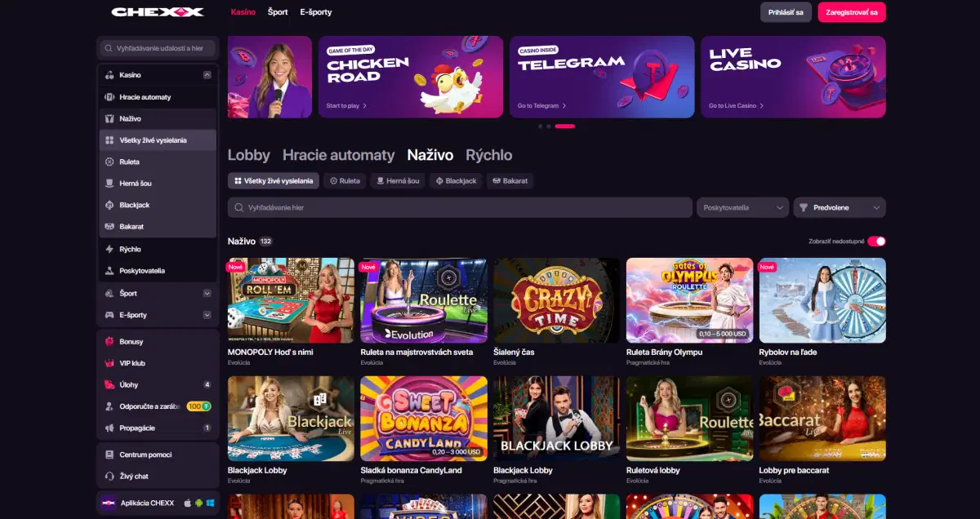Click the Windows app download icon
Image resolution: width=980 pixels, height=519 pixels.
(x=209, y=503)
